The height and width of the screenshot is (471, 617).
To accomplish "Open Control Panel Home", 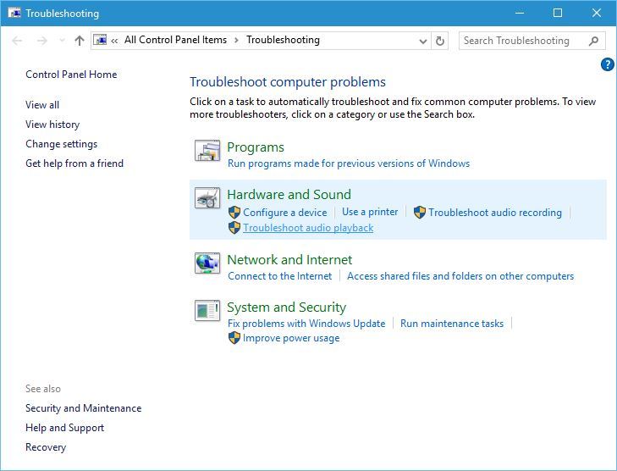I will click(x=71, y=75).
